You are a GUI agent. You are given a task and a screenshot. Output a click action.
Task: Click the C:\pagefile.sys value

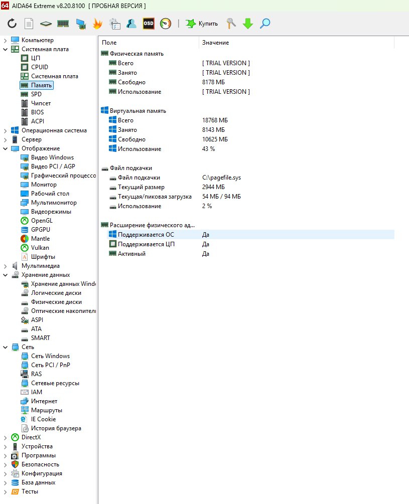221,178
